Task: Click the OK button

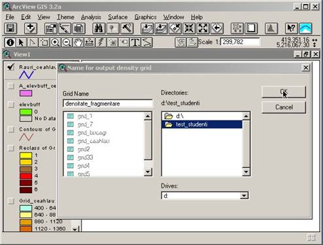Action: coord(284,92)
